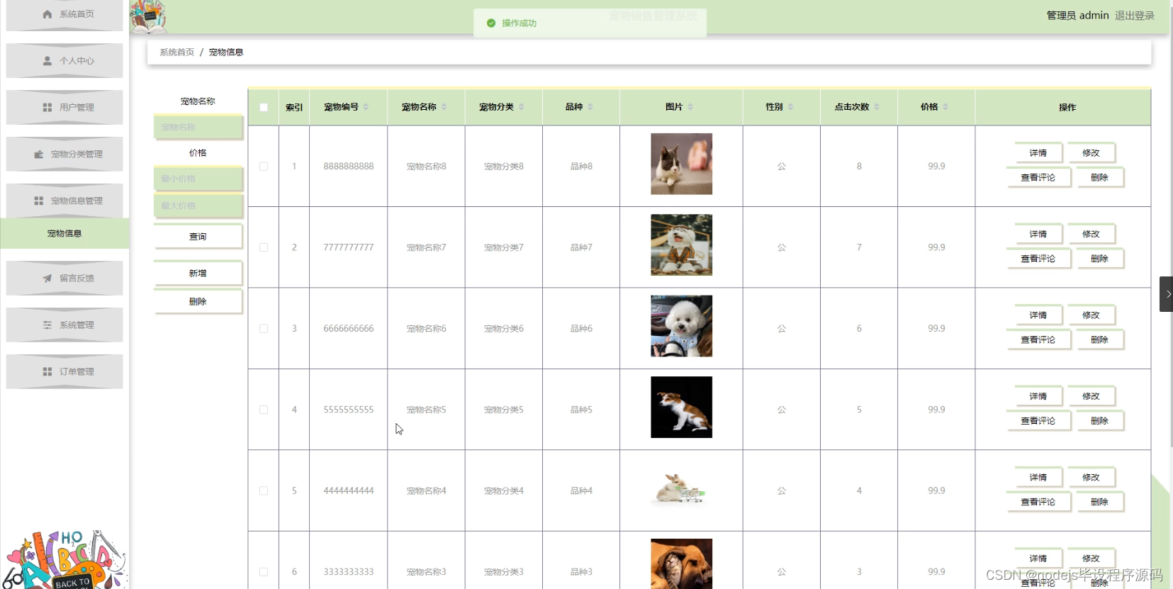Click the 宠物名称 search input field
1173x589 pixels.
198,128
